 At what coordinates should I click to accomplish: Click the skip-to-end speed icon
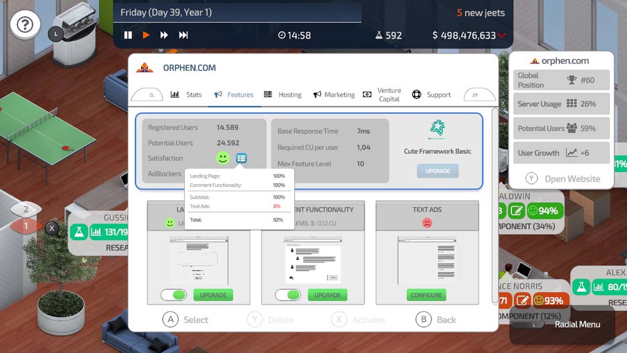click(183, 35)
